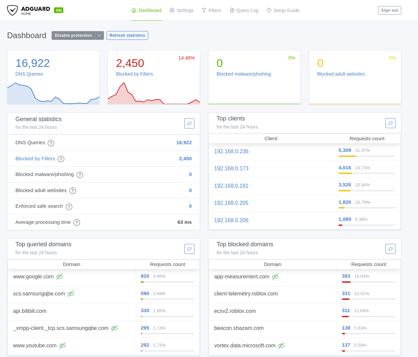Expand the Disable protection dropdown arrow

(x=100, y=35)
